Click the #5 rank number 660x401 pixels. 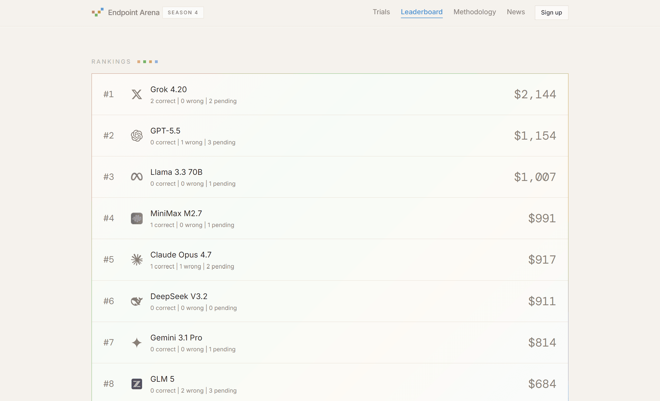coord(109,260)
